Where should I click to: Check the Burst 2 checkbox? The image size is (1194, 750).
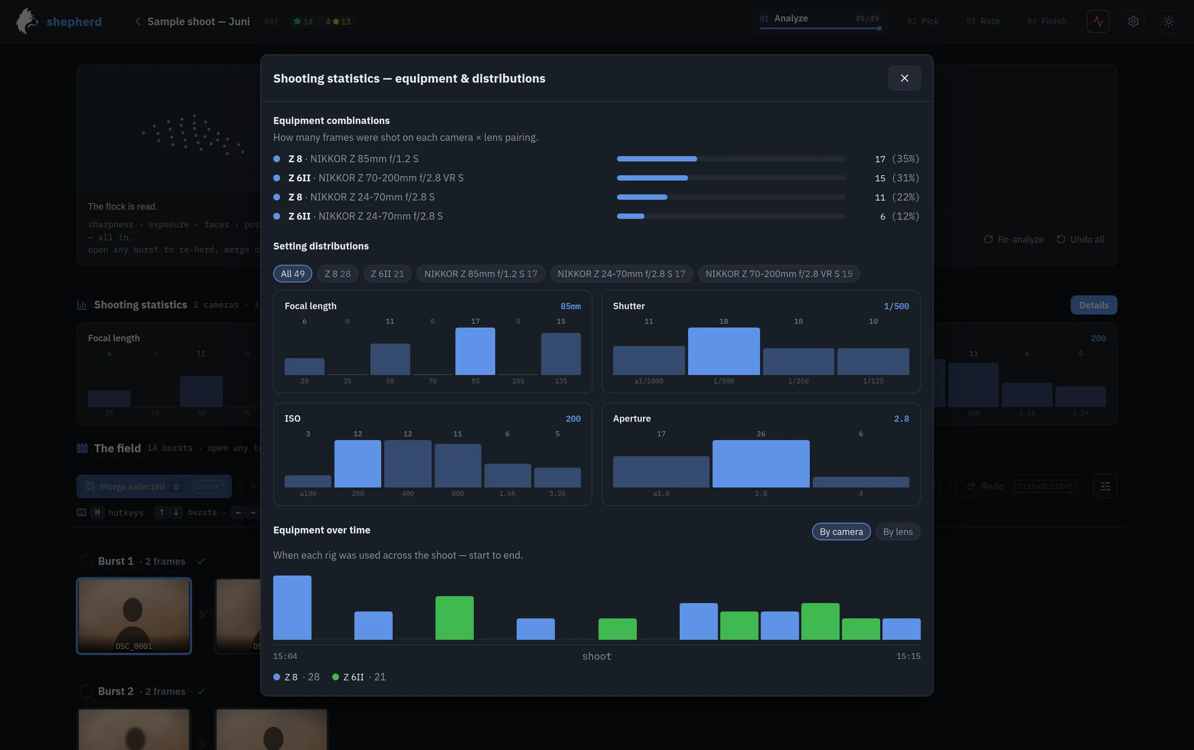point(86,691)
